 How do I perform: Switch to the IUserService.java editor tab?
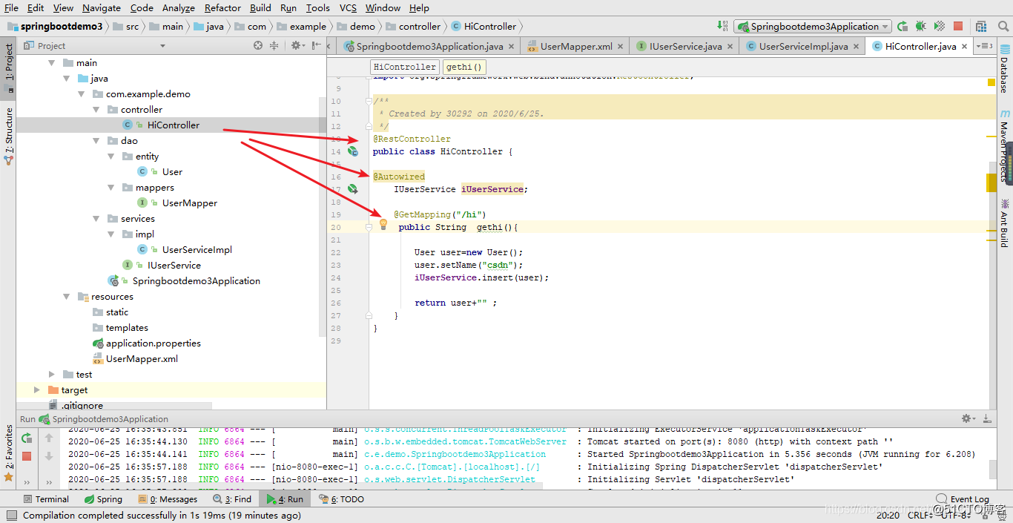click(x=684, y=46)
